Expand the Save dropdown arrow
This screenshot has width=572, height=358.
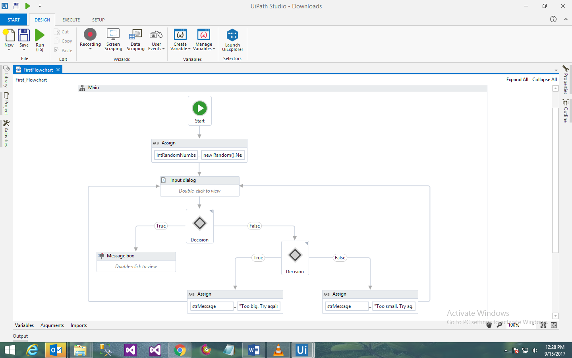click(x=24, y=50)
